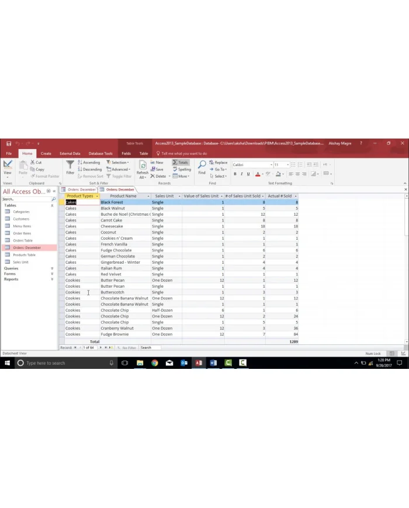Open the Sales Unit column dropdown

tap(179, 196)
